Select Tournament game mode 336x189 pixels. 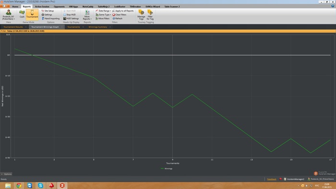click(32, 14)
